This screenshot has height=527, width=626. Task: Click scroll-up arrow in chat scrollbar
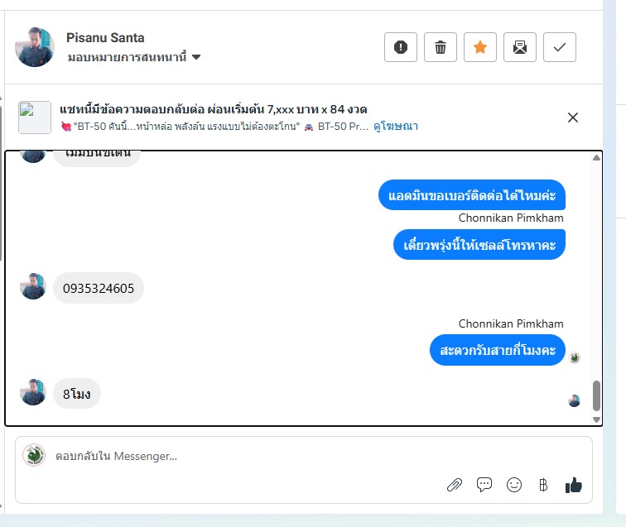tap(596, 157)
